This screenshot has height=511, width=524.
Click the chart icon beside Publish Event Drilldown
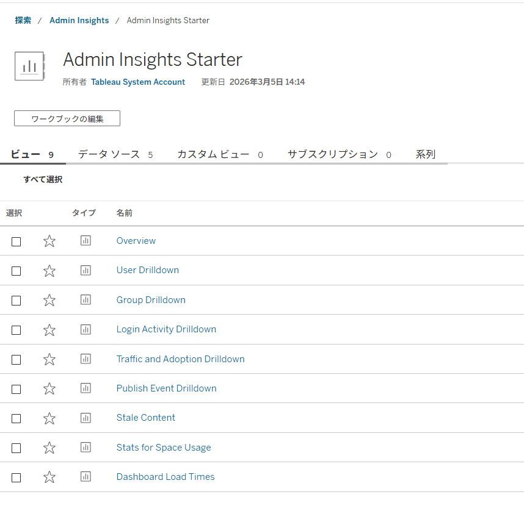pos(86,388)
